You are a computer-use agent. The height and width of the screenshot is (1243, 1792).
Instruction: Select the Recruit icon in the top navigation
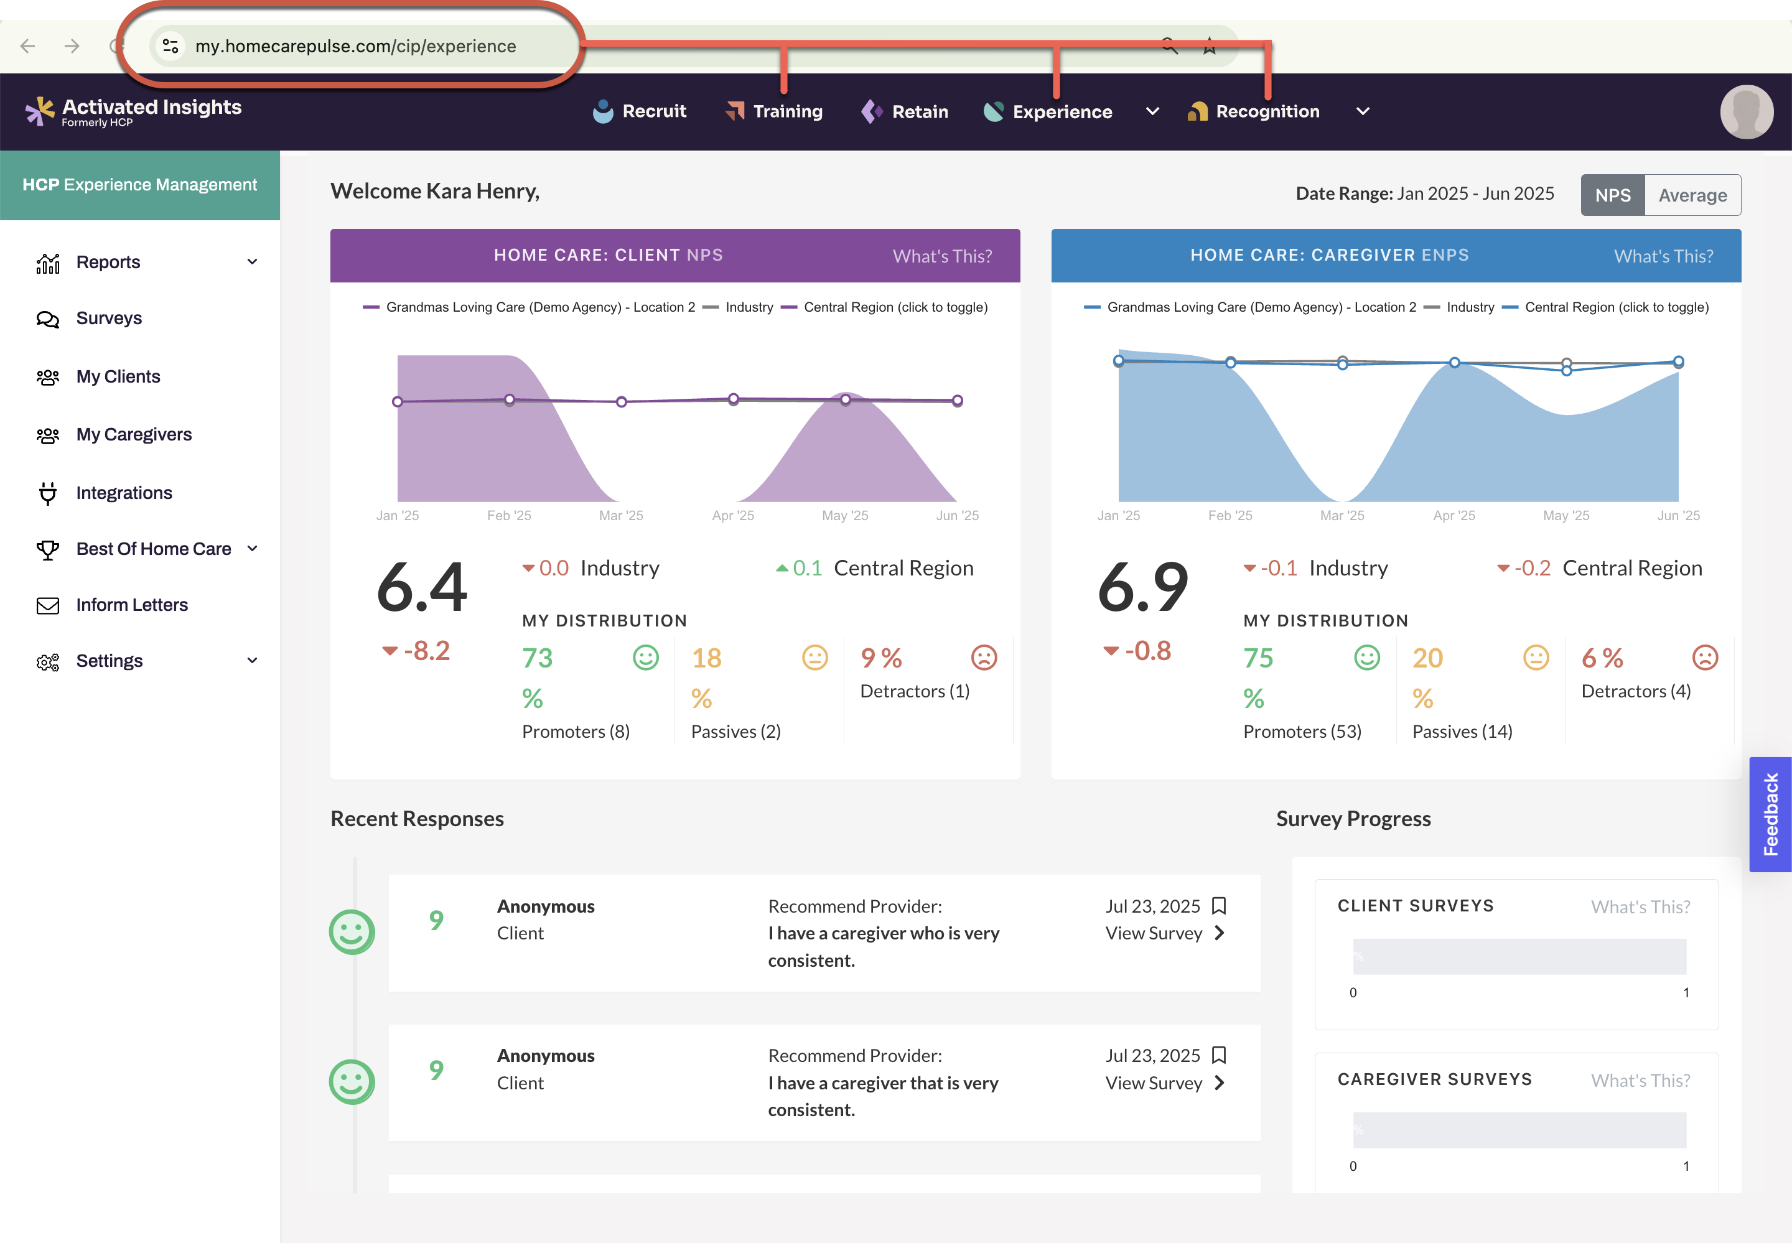(604, 111)
